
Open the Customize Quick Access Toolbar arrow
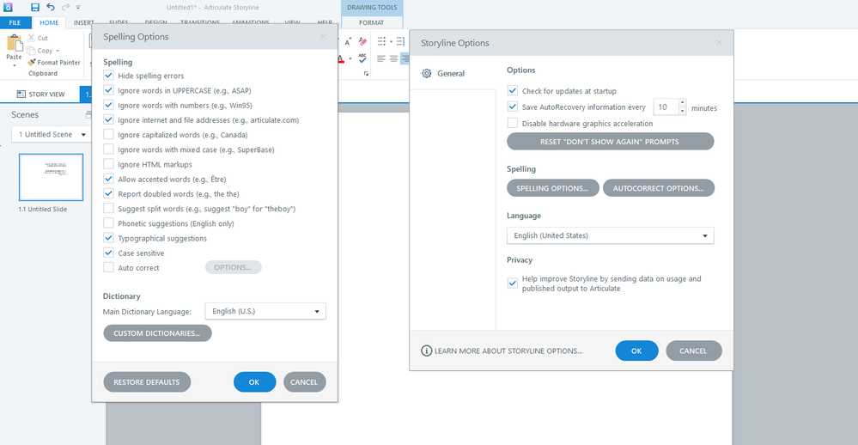(x=78, y=8)
